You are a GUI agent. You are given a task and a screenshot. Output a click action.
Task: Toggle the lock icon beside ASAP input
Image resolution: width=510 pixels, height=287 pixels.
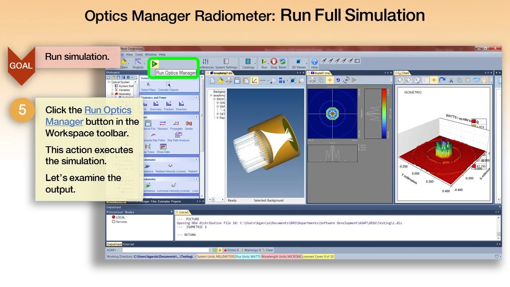220,250
